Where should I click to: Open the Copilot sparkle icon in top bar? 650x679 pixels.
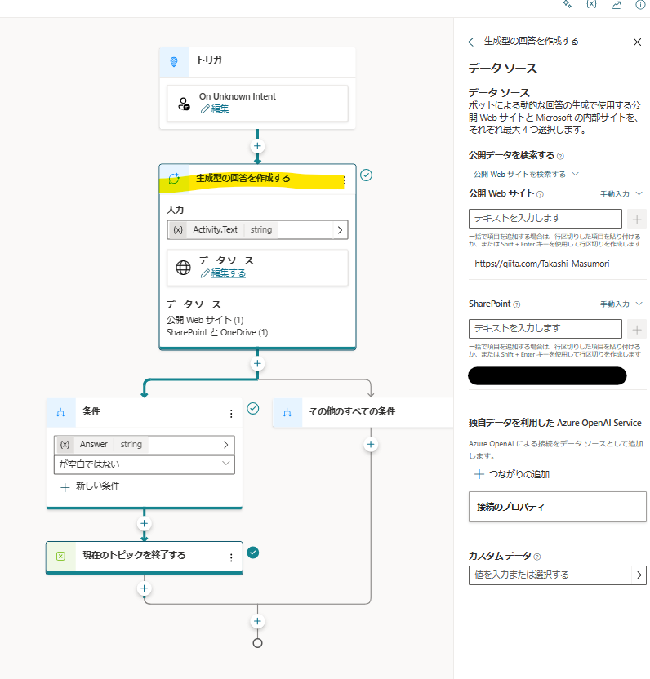pyautogui.click(x=567, y=4)
